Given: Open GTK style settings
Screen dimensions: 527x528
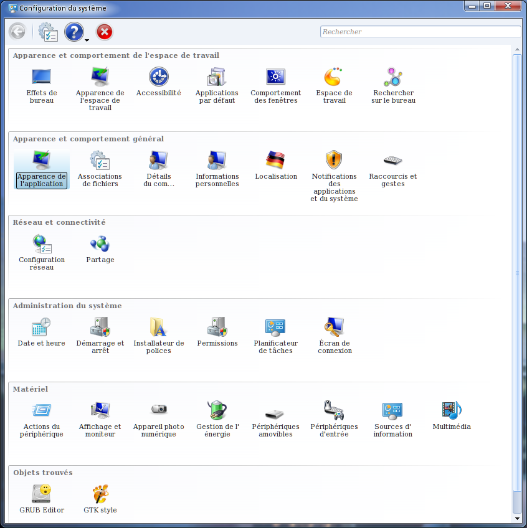Looking at the screenshot, I should point(100,499).
